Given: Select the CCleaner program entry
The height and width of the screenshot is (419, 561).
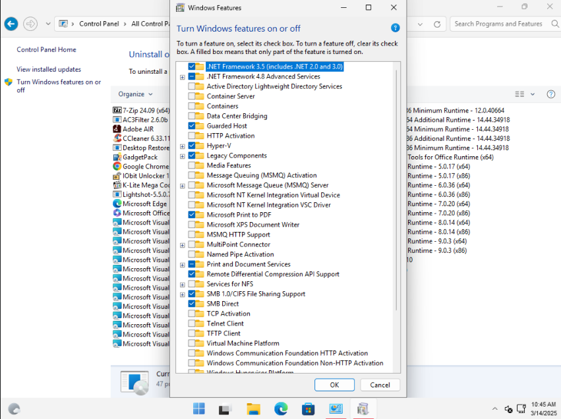Looking at the screenshot, I should pos(141,138).
